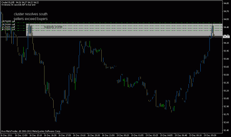Click the 94.85 price axis label
Viewport: 231px width, 137px height.
tap(226, 3)
